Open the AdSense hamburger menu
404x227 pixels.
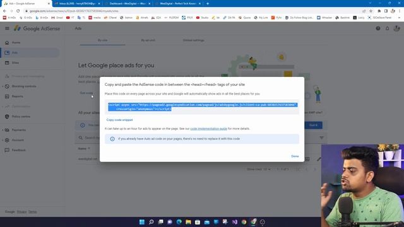coord(7,28)
